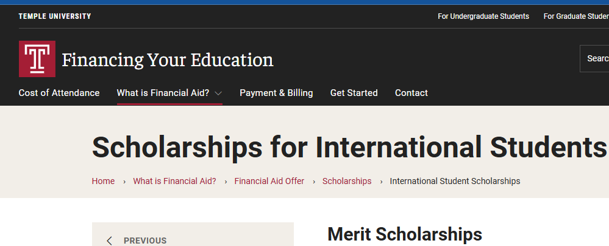Image resolution: width=609 pixels, height=246 pixels.
Task: Click What is Financial Aid? breadcrumb link
Action: tap(174, 181)
